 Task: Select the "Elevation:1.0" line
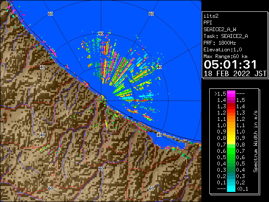tap(223, 50)
